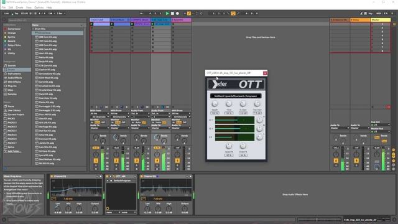Viewport: 398px width, 224px height.
Task: Open track 3 Audio From Ext. In dropdown
Action: click(141, 113)
